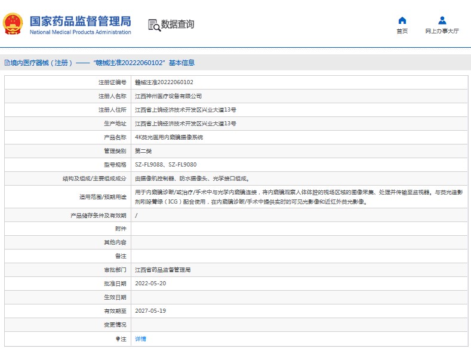
Task: Open the 网上办事大厅 text label
Action: 442,31
